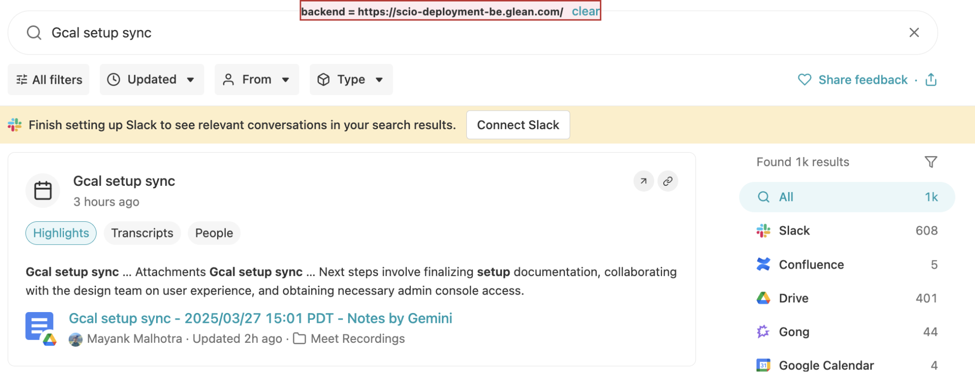Screen dimensions: 975x372
Task: Click the heart icon by Share feedback
Action: click(804, 79)
